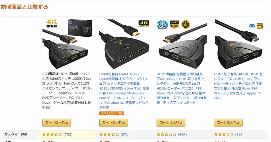Click the Full HD 1080p badge icon
Screen dimensions: 271x142
click(x=174, y=25)
